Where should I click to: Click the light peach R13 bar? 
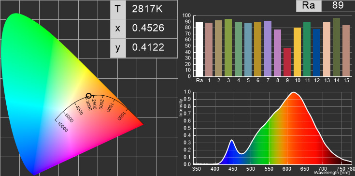[327, 49]
